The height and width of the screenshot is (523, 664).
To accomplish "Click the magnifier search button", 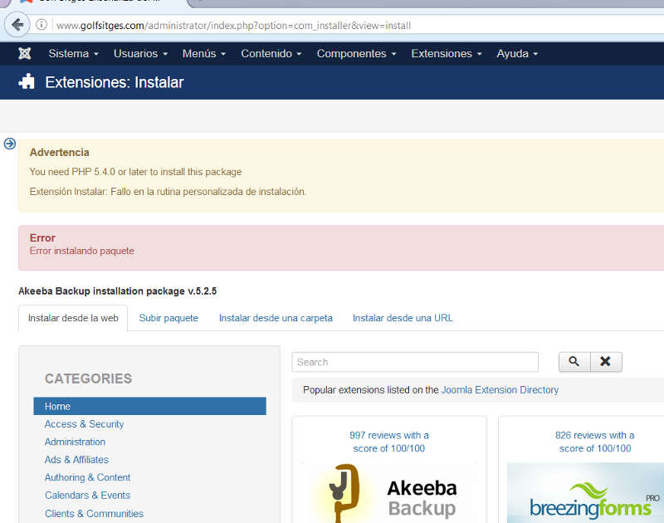I will coord(574,362).
